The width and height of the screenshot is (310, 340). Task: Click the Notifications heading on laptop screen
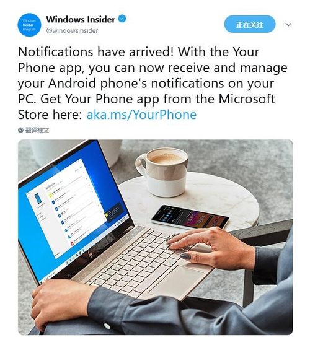tap(50, 186)
